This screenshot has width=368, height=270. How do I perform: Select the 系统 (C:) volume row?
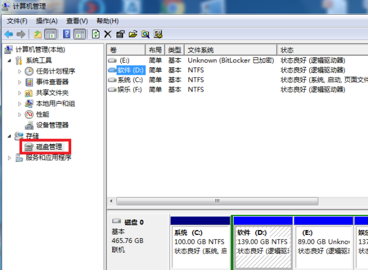coord(237,80)
